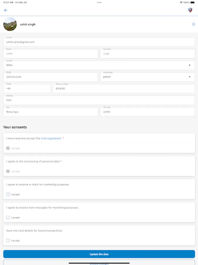The height and width of the screenshot is (265, 198).
Task: Check save card details checkbox
Action: (8, 241)
